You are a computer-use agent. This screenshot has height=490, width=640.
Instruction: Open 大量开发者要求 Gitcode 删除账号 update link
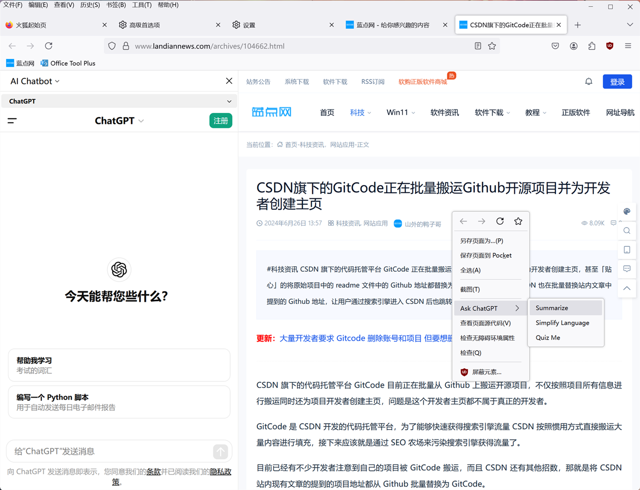pyautogui.click(x=365, y=338)
